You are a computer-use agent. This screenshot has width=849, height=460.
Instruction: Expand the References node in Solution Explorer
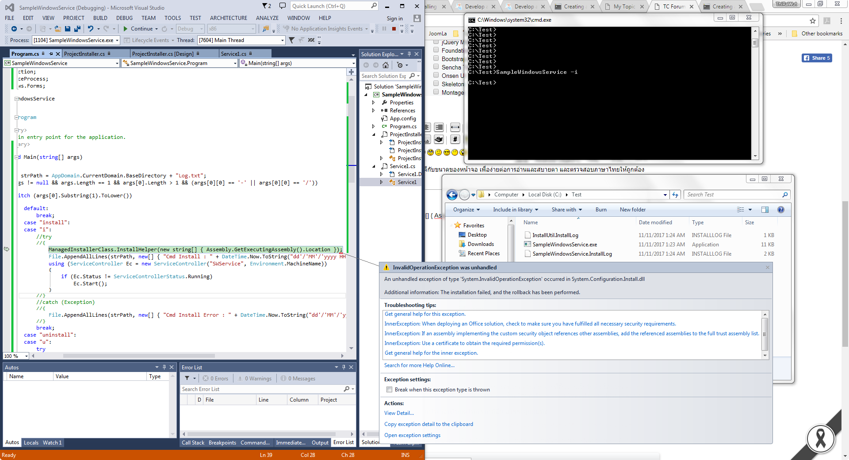374,111
